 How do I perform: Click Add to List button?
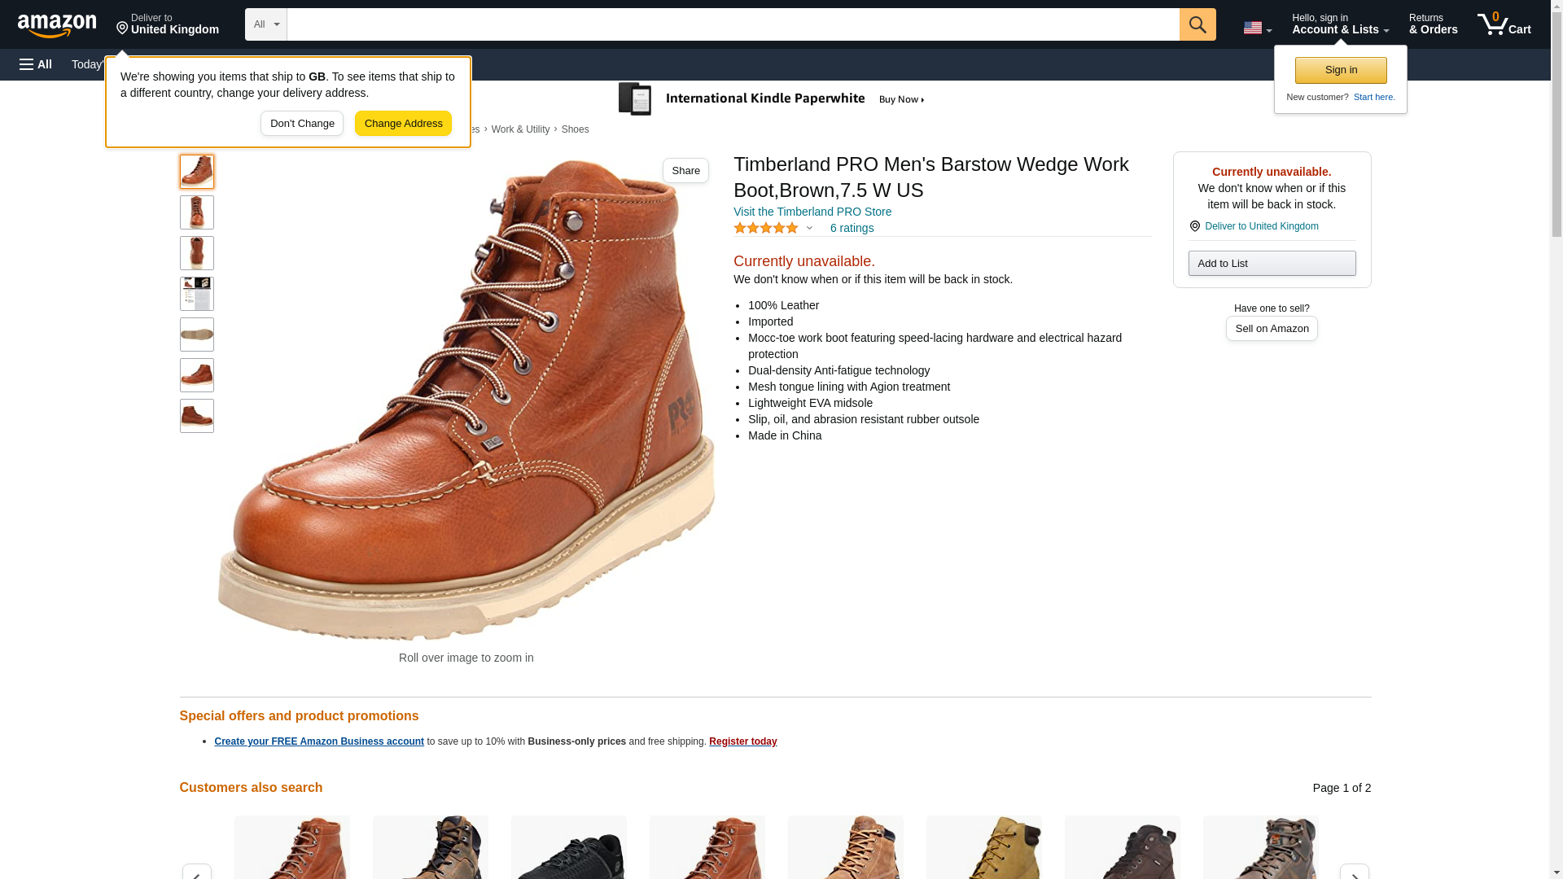click(1272, 263)
